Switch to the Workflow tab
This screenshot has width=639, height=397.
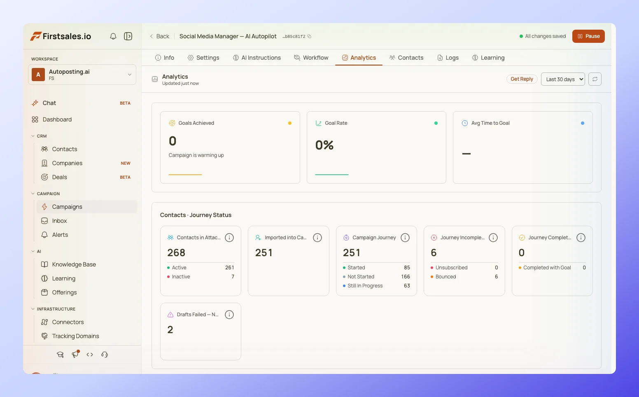point(311,58)
